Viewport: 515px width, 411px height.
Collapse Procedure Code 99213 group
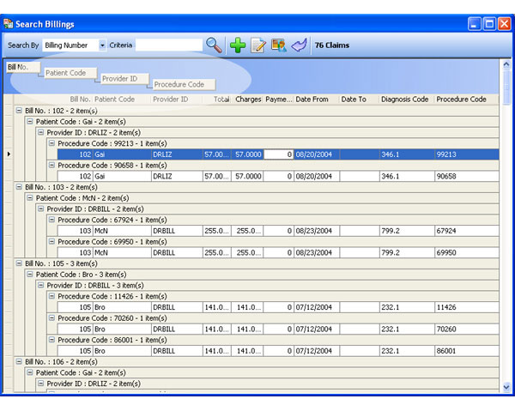tap(51, 143)
